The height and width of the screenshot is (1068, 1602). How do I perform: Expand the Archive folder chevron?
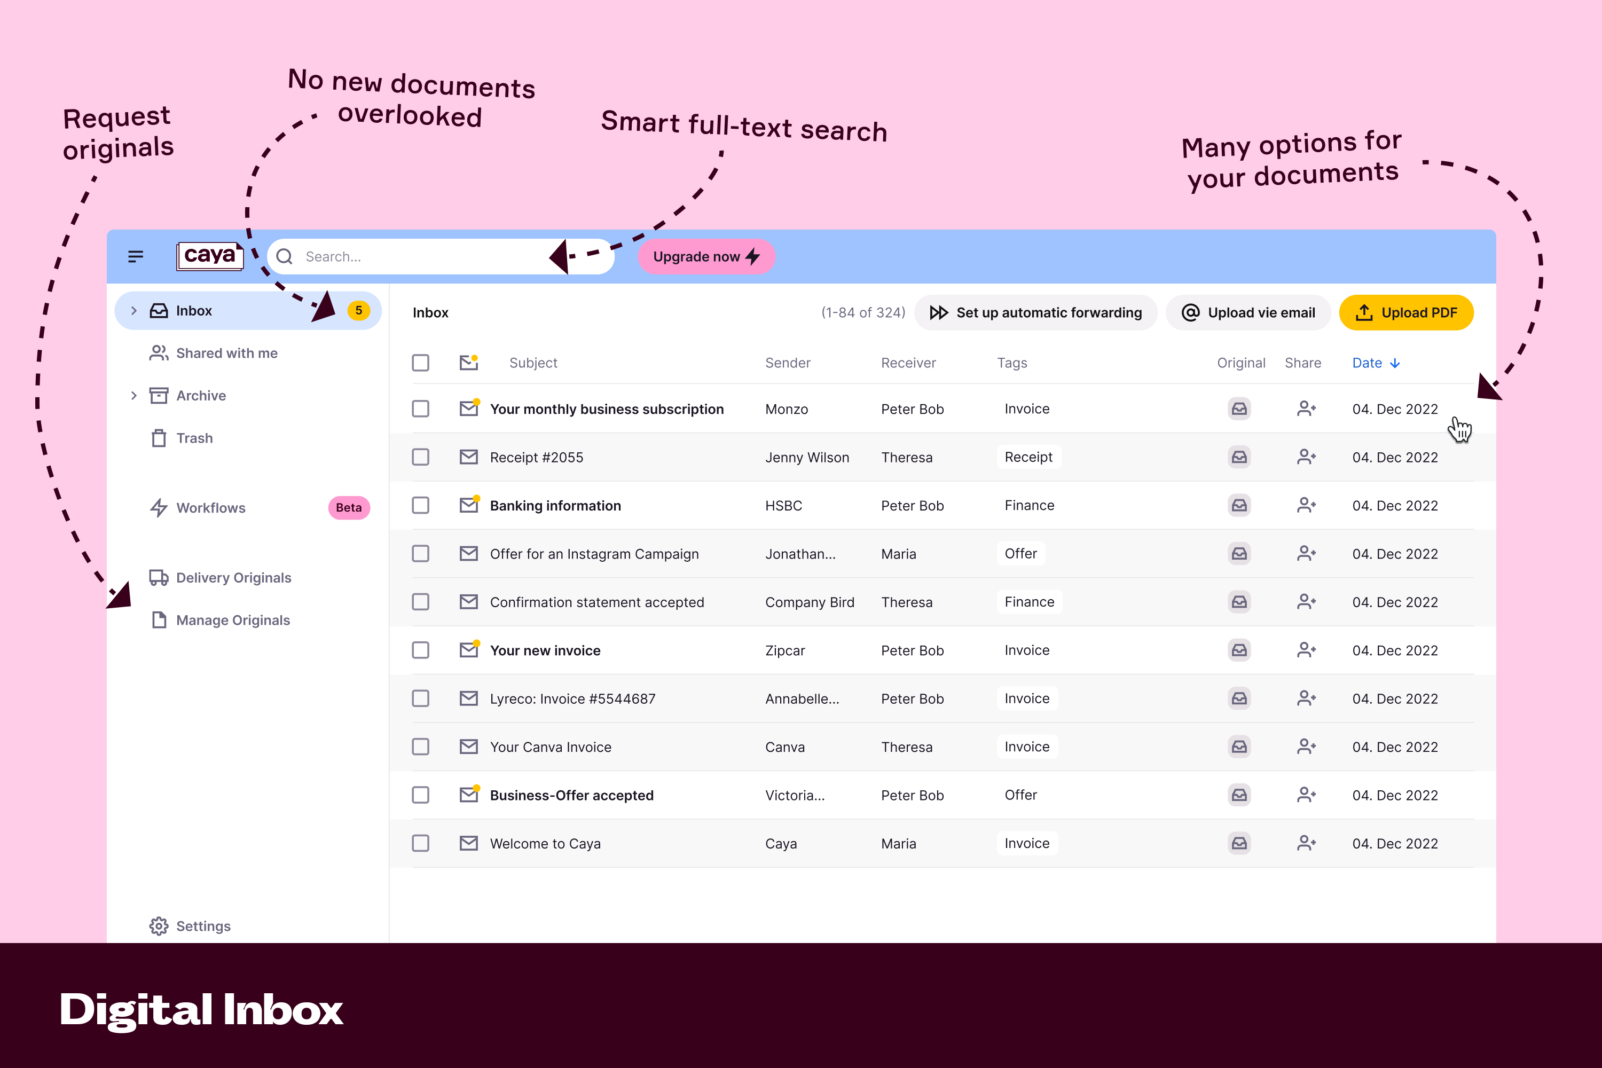pos(133,395)
